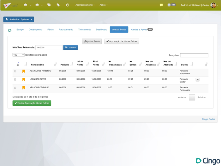Check the box for NELSON RODRIGUE

click(15, 88)
